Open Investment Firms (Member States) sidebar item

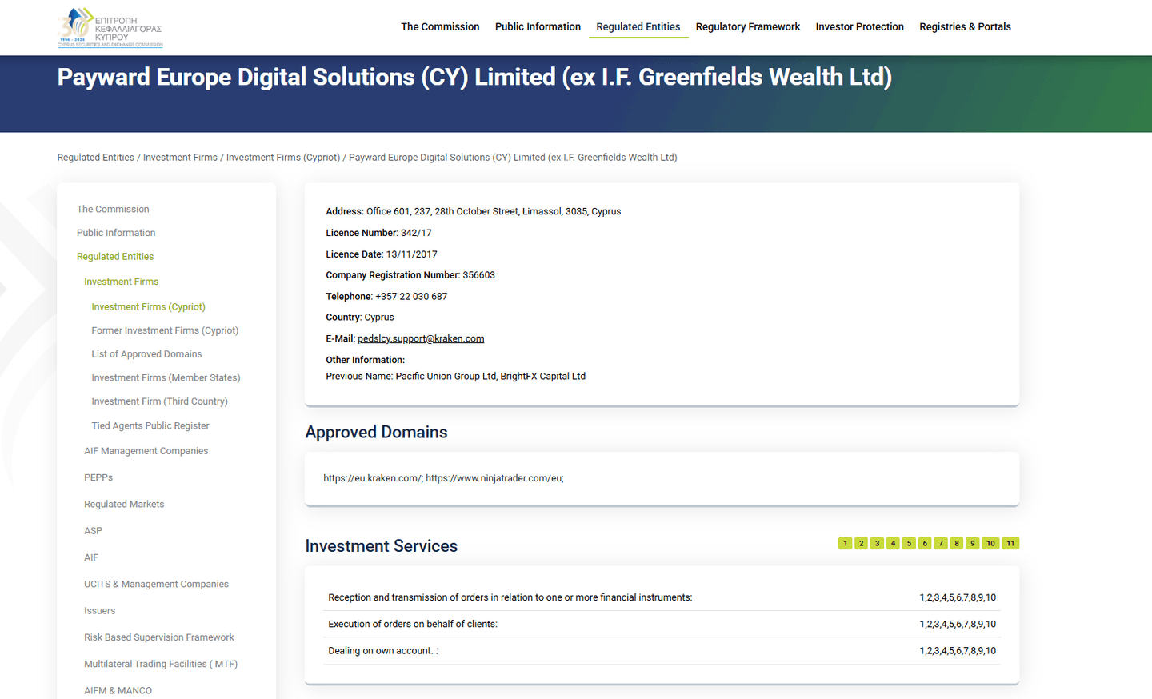[x=166, y=378]
